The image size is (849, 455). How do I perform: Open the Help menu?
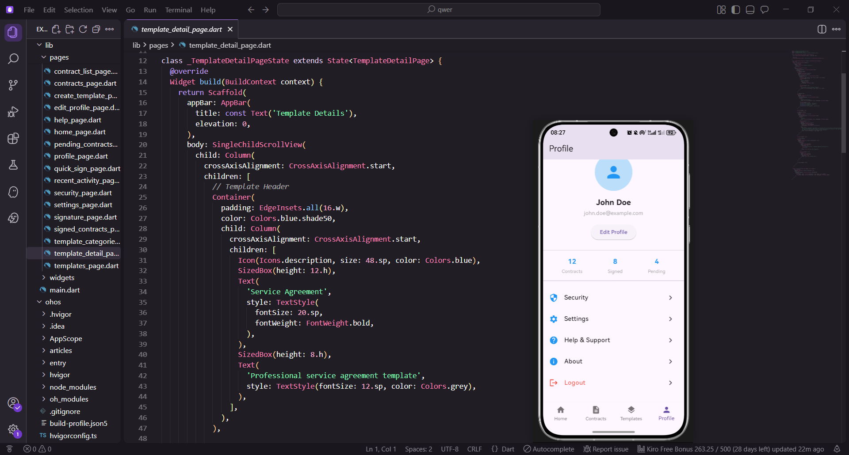pos(208,10)
